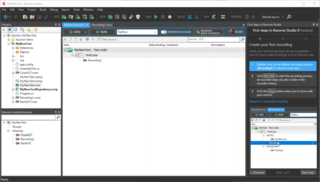Screen dimensions: 320x182
Task: Click the debug bug icon
Action: (x=170, y=17)
